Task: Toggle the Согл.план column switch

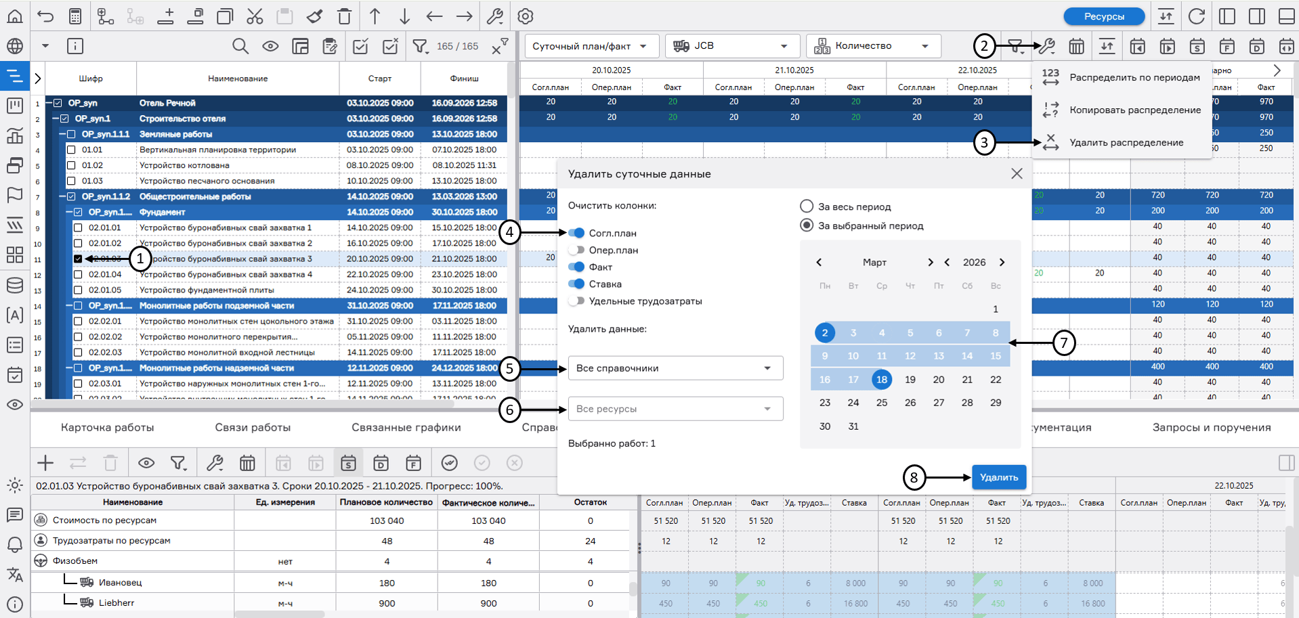Action: [576, 233]
